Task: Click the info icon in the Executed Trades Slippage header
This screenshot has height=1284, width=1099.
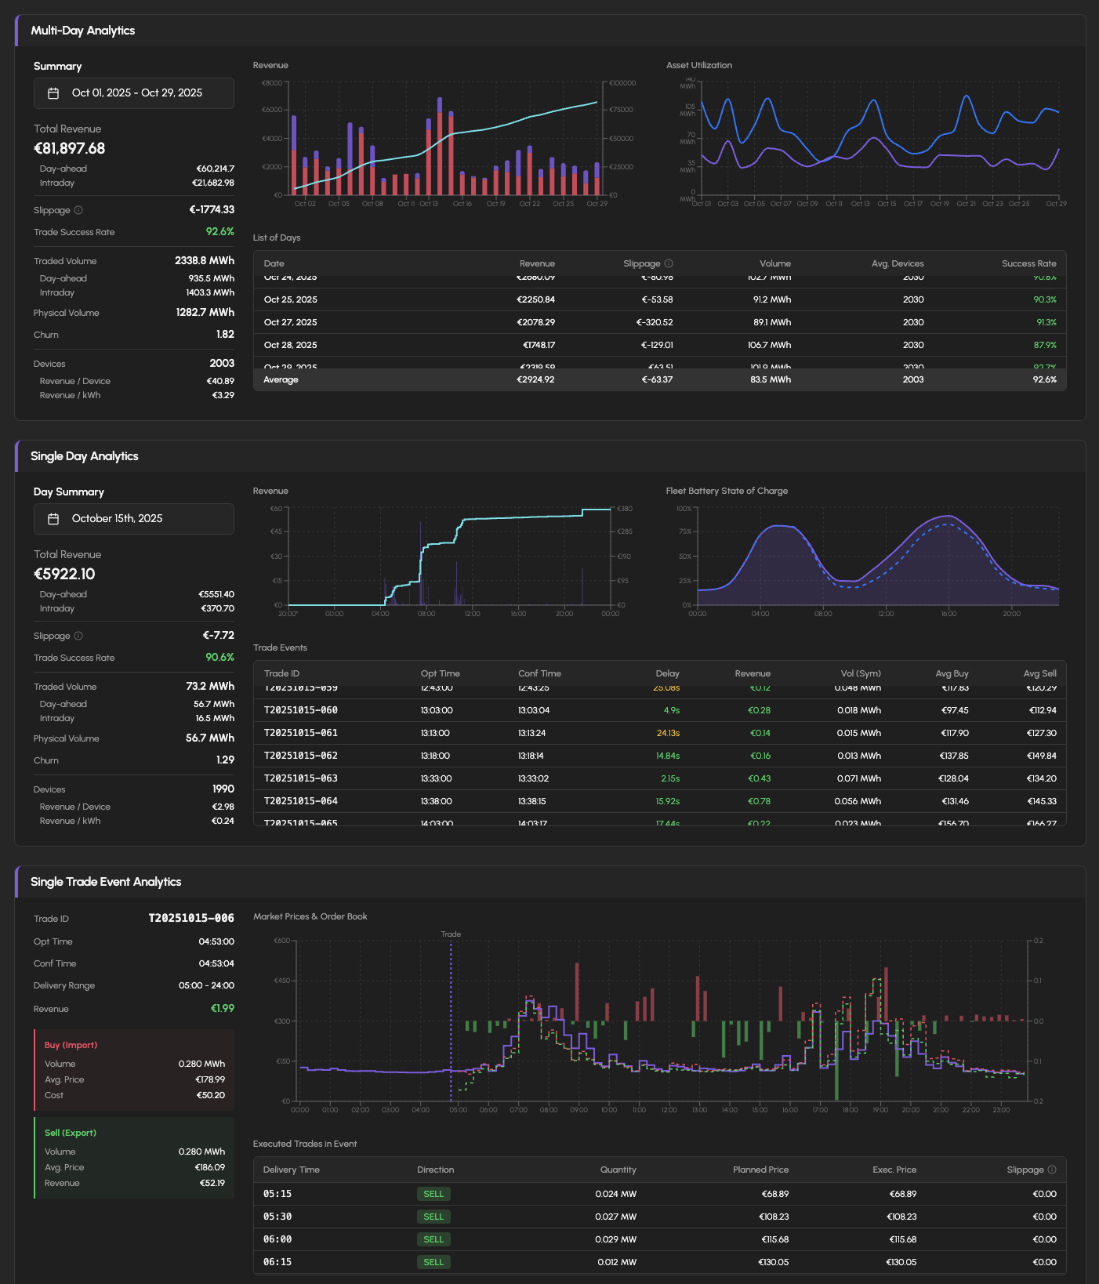Action: click(x=1052, y=1170)
